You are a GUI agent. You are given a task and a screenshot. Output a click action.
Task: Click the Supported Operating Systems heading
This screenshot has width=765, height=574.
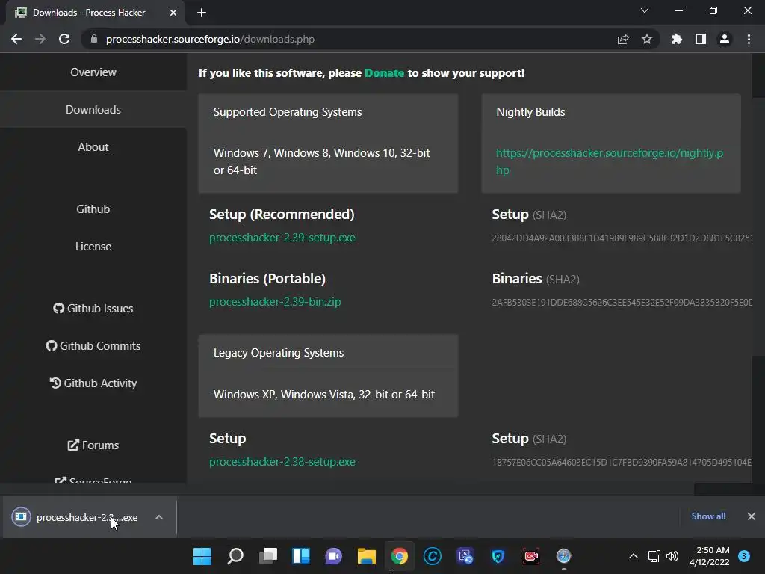click(x=288, y=112)
